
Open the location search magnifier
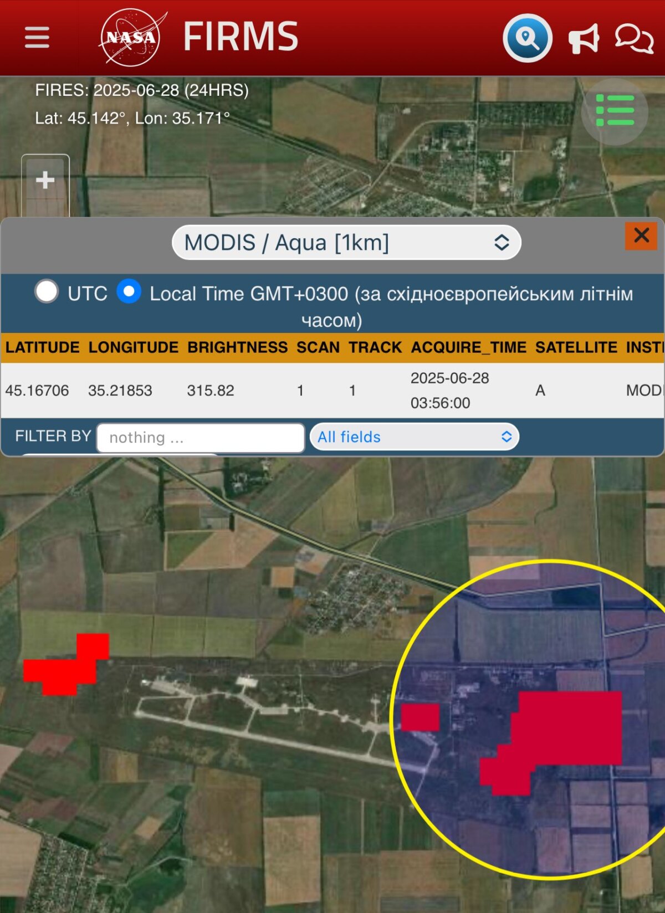527,38
